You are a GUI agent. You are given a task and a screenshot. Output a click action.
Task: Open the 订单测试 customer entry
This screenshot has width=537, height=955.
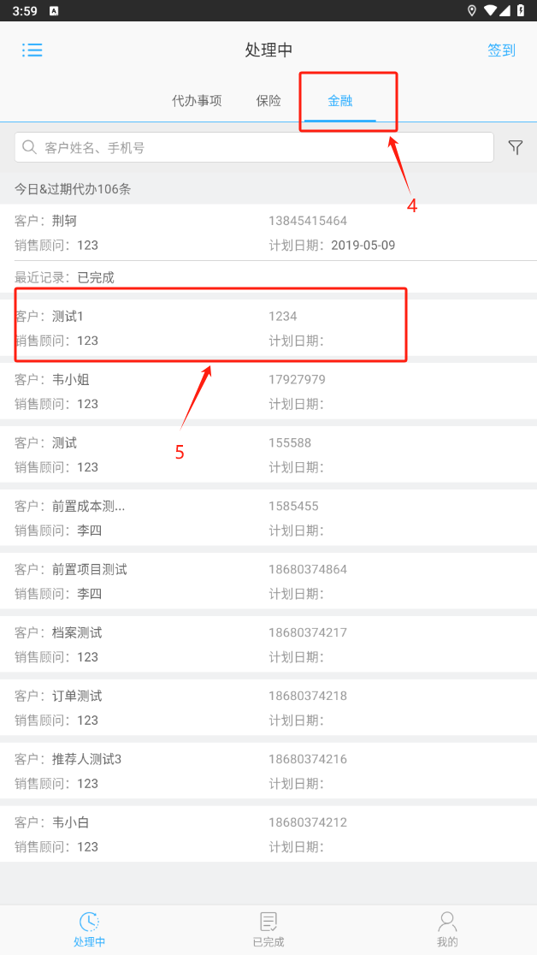(268, 709)
